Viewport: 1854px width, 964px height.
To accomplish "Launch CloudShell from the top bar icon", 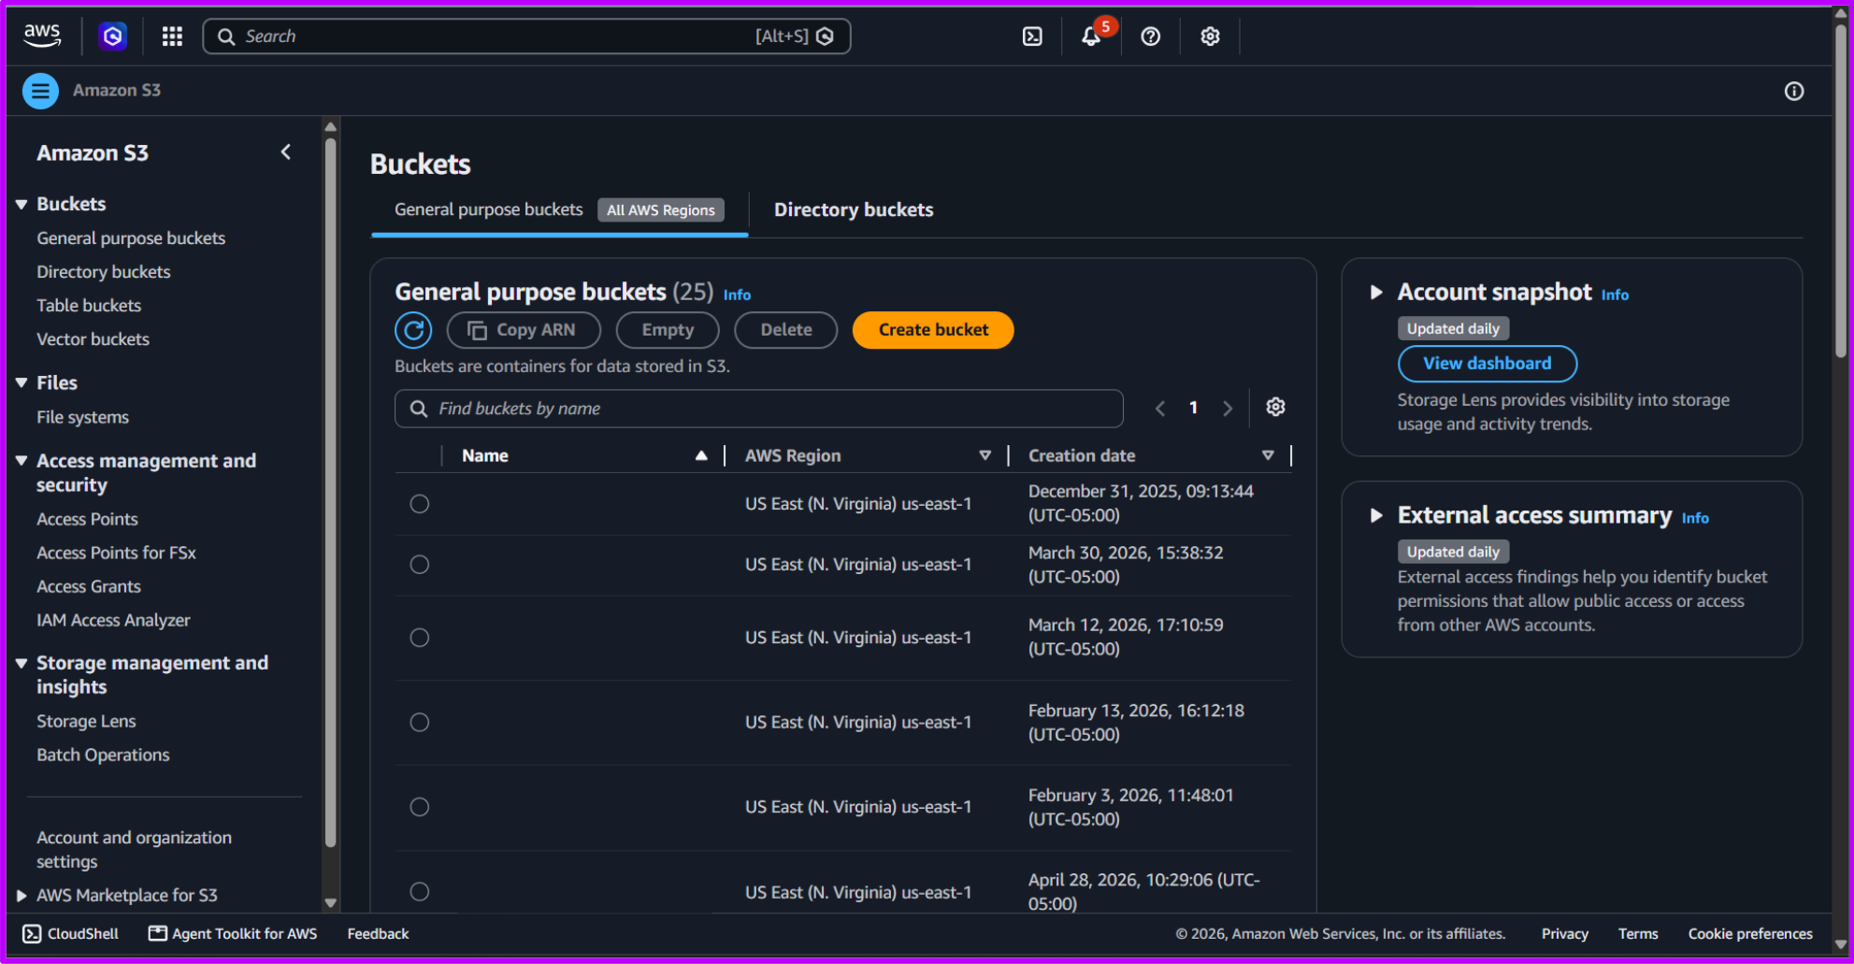I will click(1032, 36).
